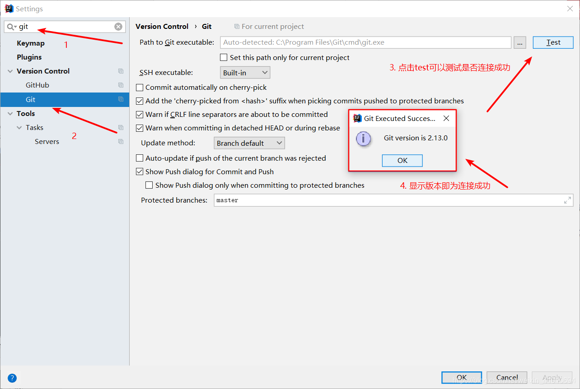Close the Settings window

570,9
